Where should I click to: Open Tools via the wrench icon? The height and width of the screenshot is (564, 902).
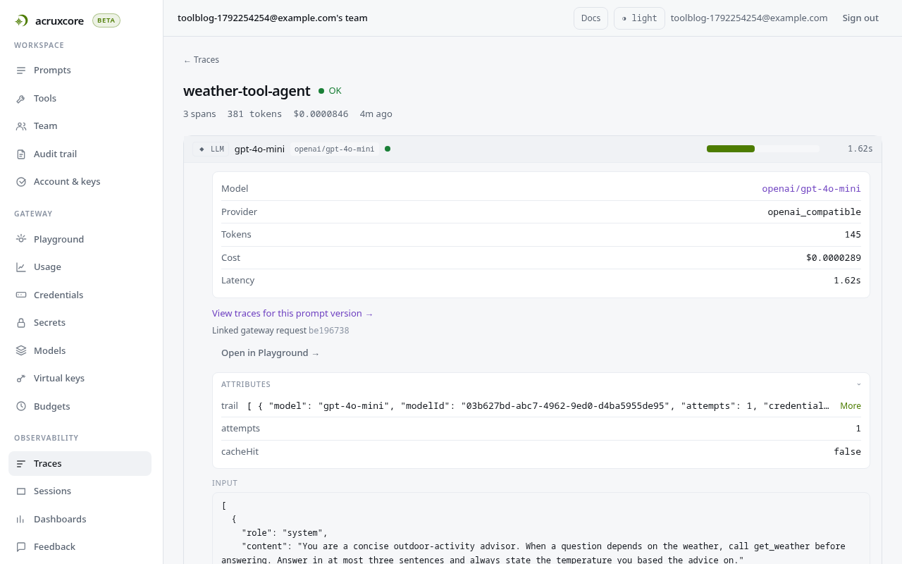[x=21, y=99]
